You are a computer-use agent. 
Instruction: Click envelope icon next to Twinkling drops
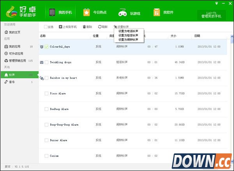click(42, 62)
